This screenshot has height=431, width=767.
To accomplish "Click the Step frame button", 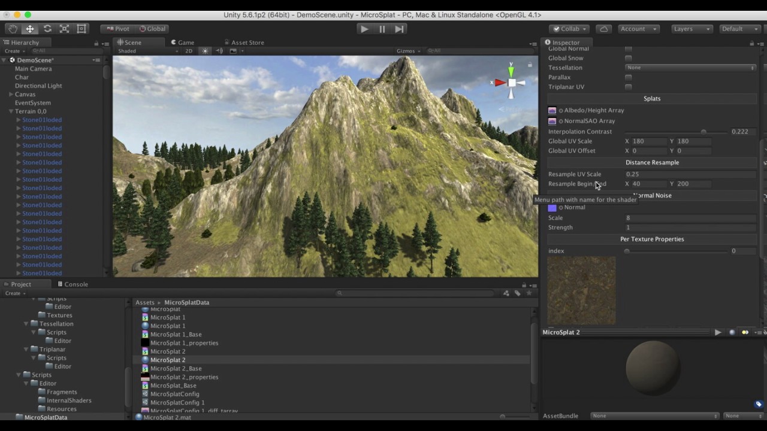I will tap(399, 29).
